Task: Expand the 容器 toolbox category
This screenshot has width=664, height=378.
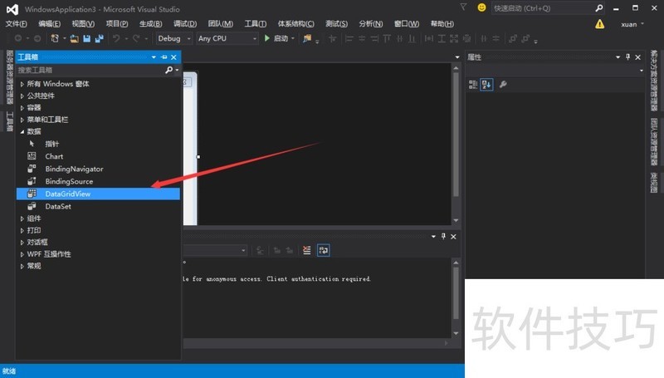Action: pos(22,108)
